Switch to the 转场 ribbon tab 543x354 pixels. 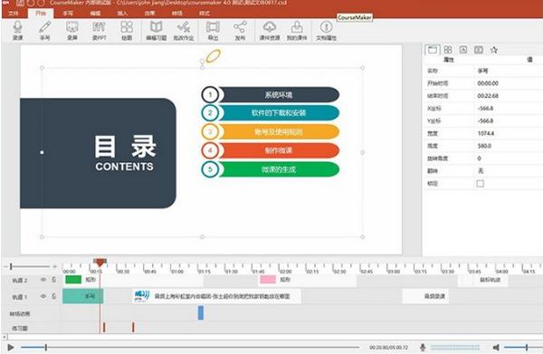tap(177, 14)
